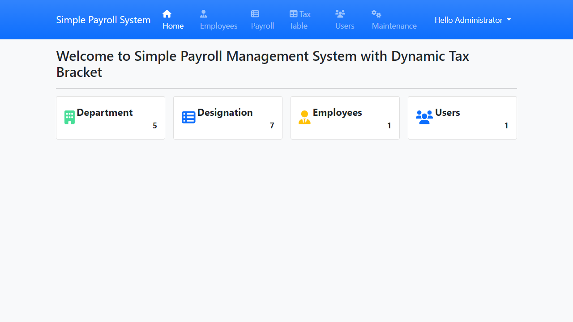Click the Department count 5
This screenshot has width=573, height=322.
tap(155, 126)
